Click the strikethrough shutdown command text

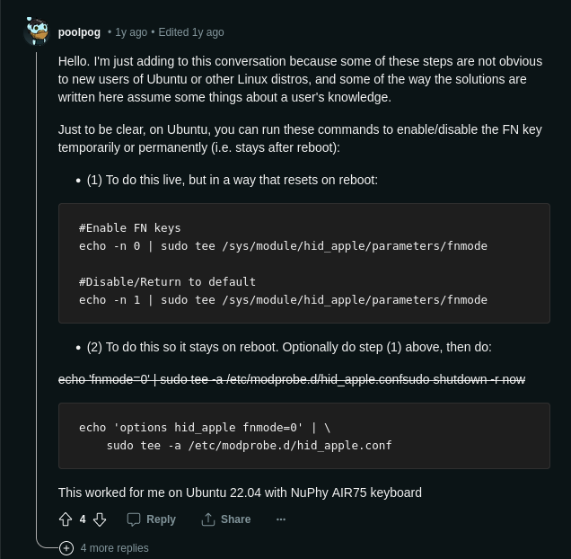click(292, 379)
